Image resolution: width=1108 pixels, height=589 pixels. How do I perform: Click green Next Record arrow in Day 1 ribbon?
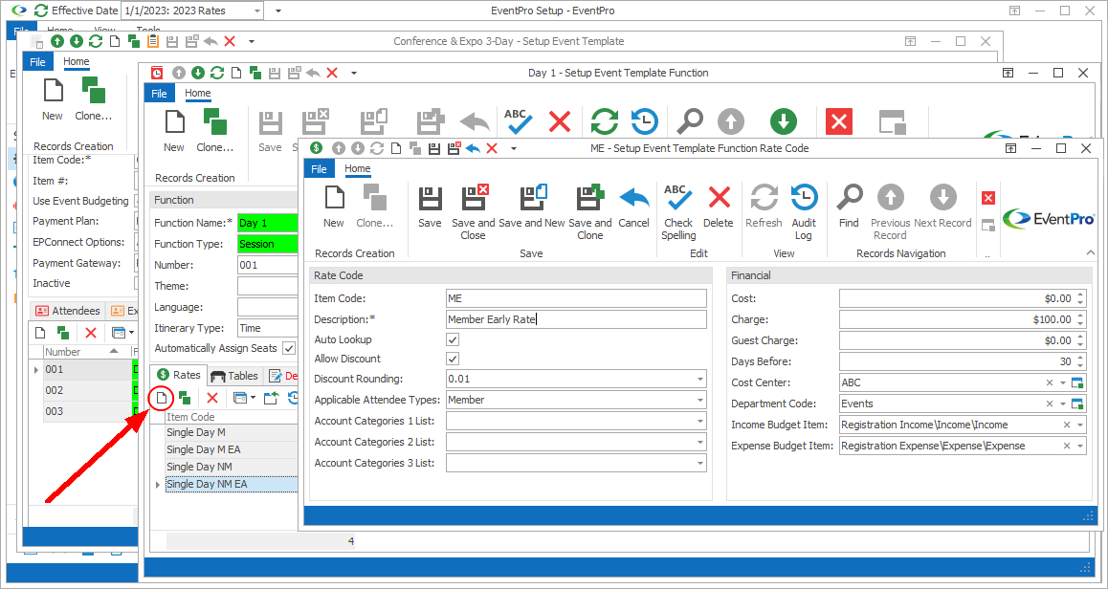[783, 122]
